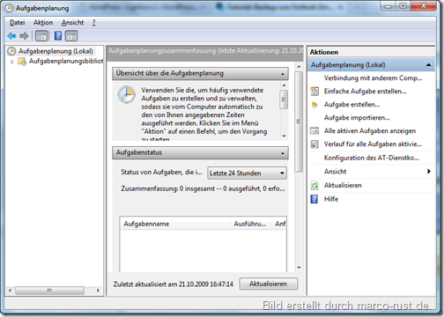This screenshot has height=317, width=444.
Task: Open the Ansicht submenu arrow in Aktionen
Action: (429, 172)
